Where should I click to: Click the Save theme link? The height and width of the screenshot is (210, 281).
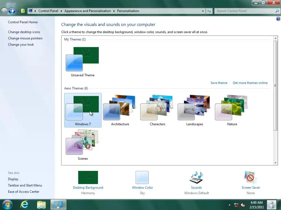pos(219,83)
